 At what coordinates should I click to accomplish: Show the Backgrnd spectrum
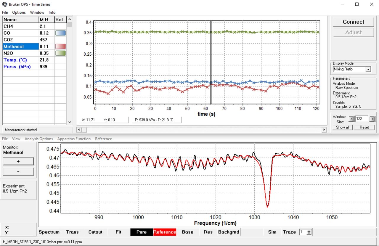click(x=228, y=232)
